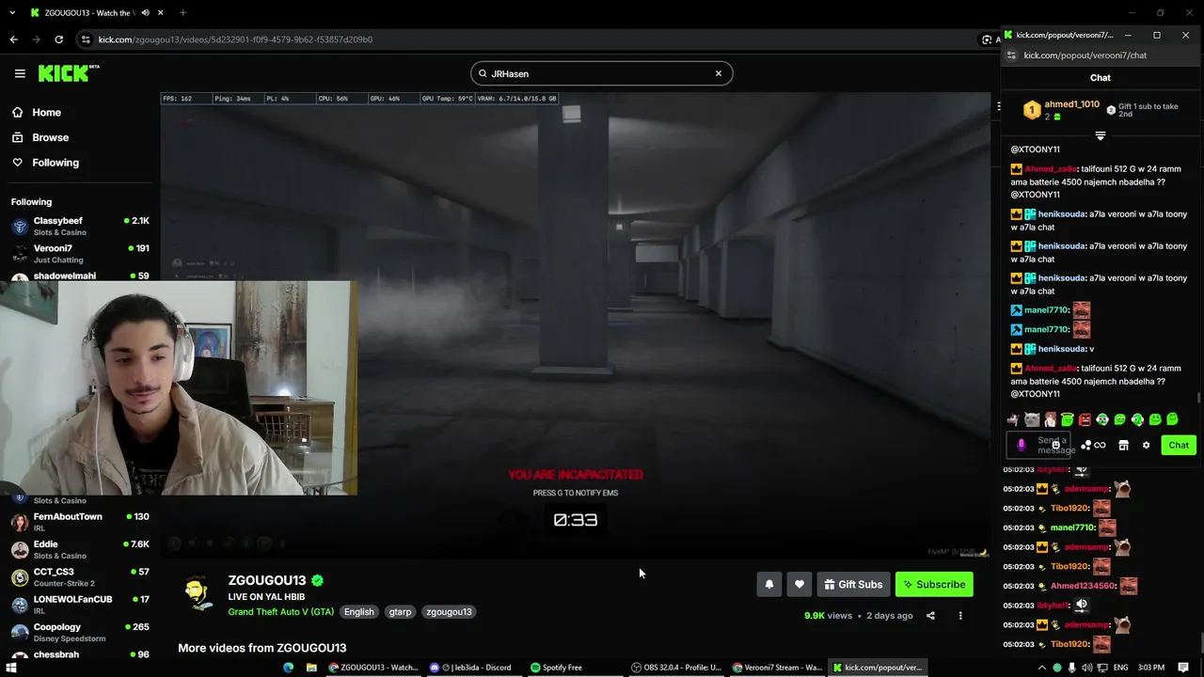Send message with Chat button
The height and width of the screenshot is (677, 1204).
click(1179, 445)
